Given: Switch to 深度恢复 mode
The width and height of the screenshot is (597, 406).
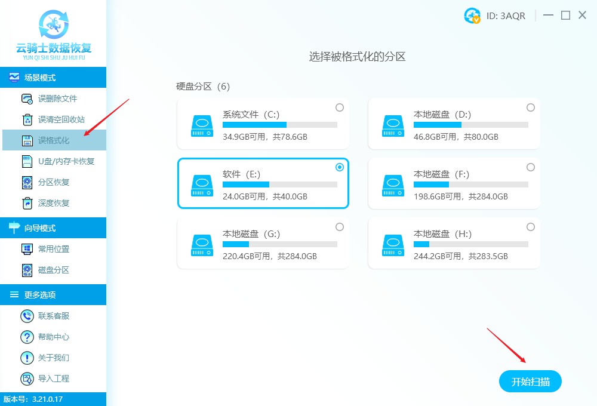Looking at the screenshot, I should 54,203.
